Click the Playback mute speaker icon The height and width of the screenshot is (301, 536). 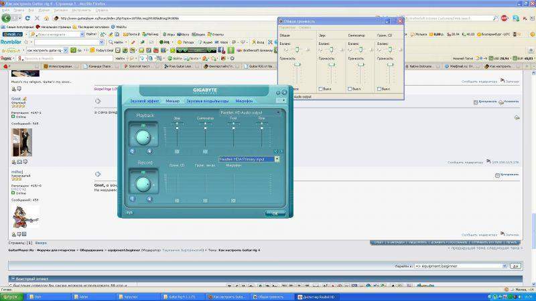[x=133, y=151]
